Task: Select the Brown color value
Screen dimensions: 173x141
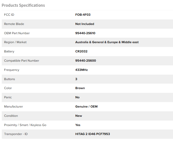Action: (x=80, y=88)
